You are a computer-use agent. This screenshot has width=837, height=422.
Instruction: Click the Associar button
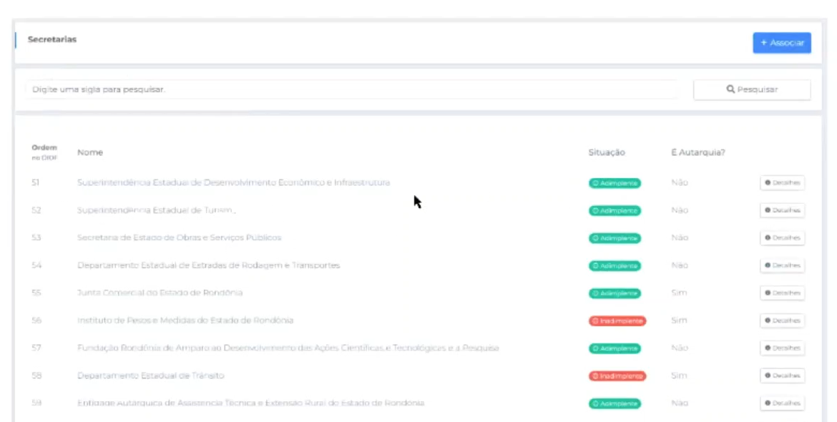click(x=782, y=43)
